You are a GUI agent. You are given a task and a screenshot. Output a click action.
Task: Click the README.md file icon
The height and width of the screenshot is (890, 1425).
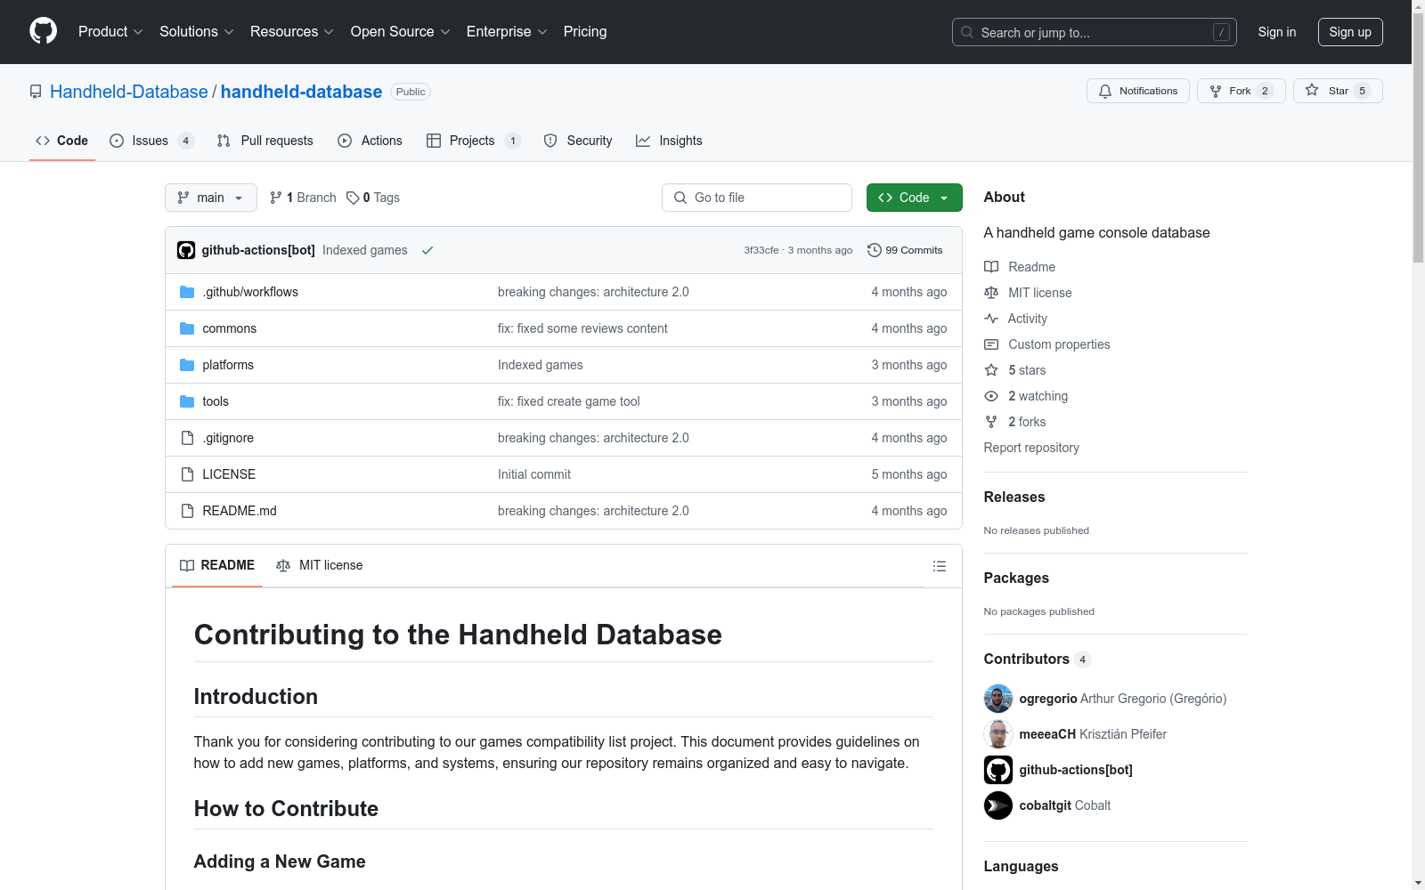pyautogui.click(x=187, y=511)
